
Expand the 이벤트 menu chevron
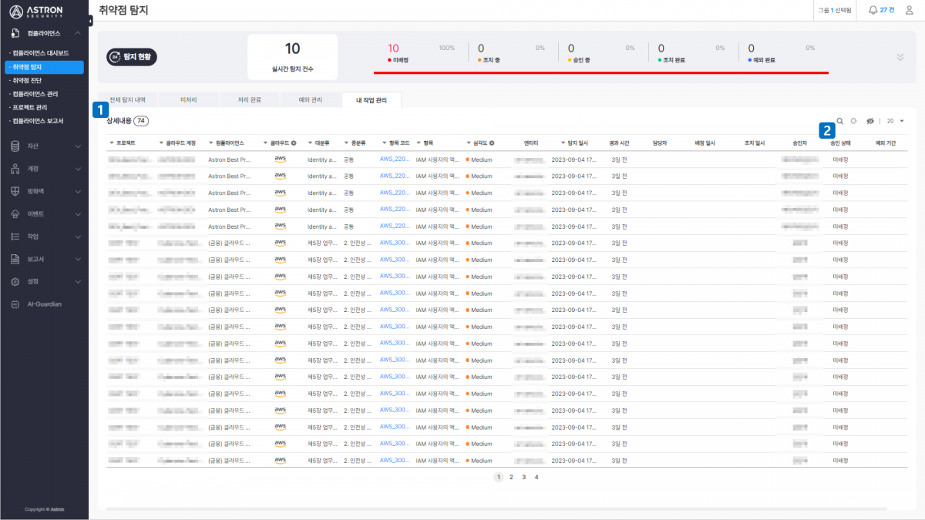tap(78, 213)
